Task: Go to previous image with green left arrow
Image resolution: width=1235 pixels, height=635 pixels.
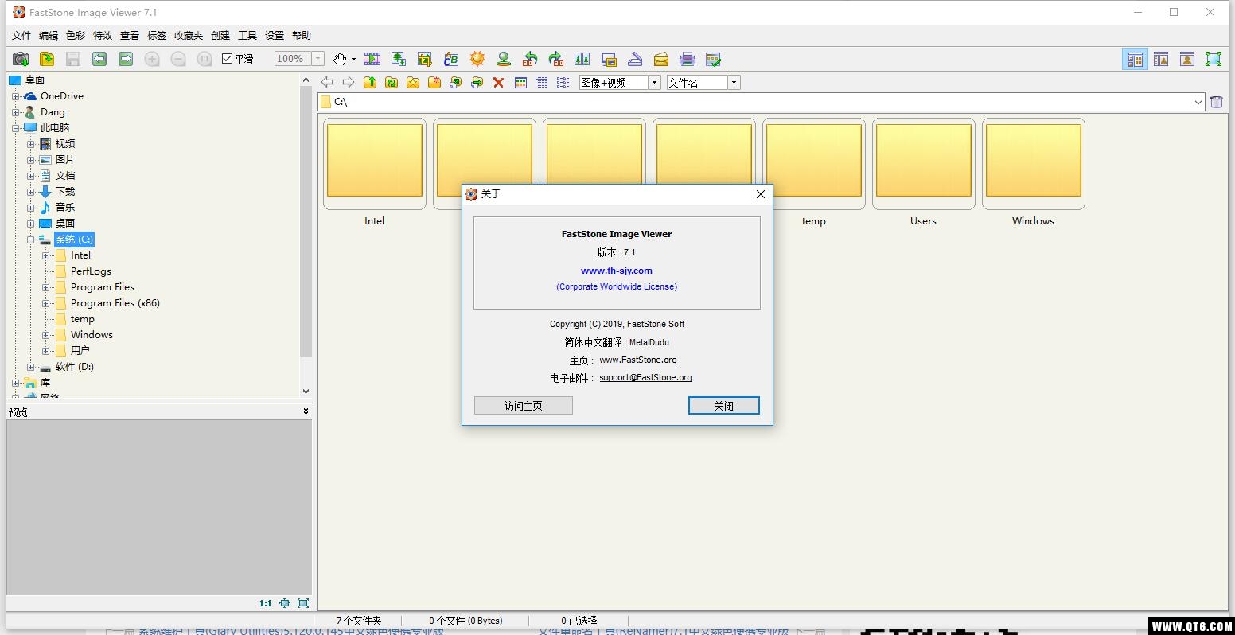Action: click(x=99, y=59)
